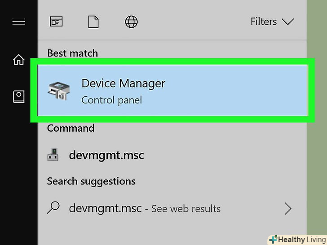Click the devmgmt.msc command icon

click(53, 155)
